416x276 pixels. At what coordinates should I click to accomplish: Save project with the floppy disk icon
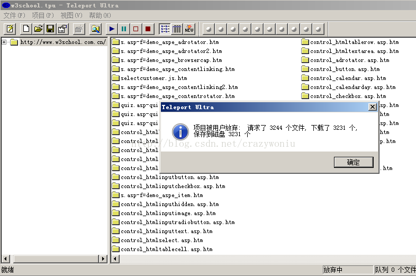tap(50, 29)
